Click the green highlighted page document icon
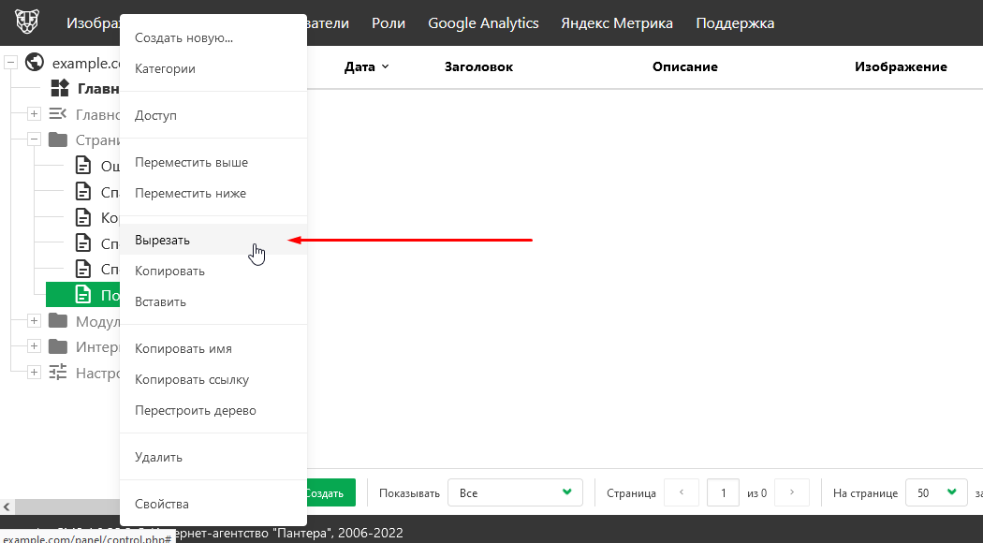This screenshot has height=543, width=983. point(83,295)
